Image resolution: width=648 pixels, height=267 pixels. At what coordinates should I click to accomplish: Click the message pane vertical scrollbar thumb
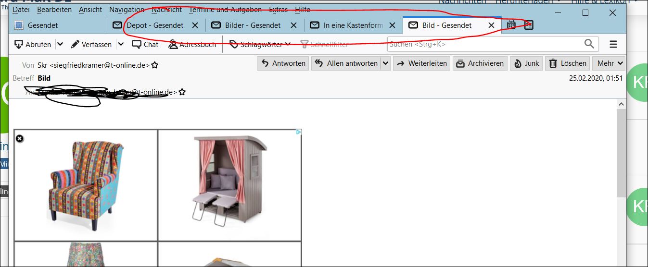point(621,153)
